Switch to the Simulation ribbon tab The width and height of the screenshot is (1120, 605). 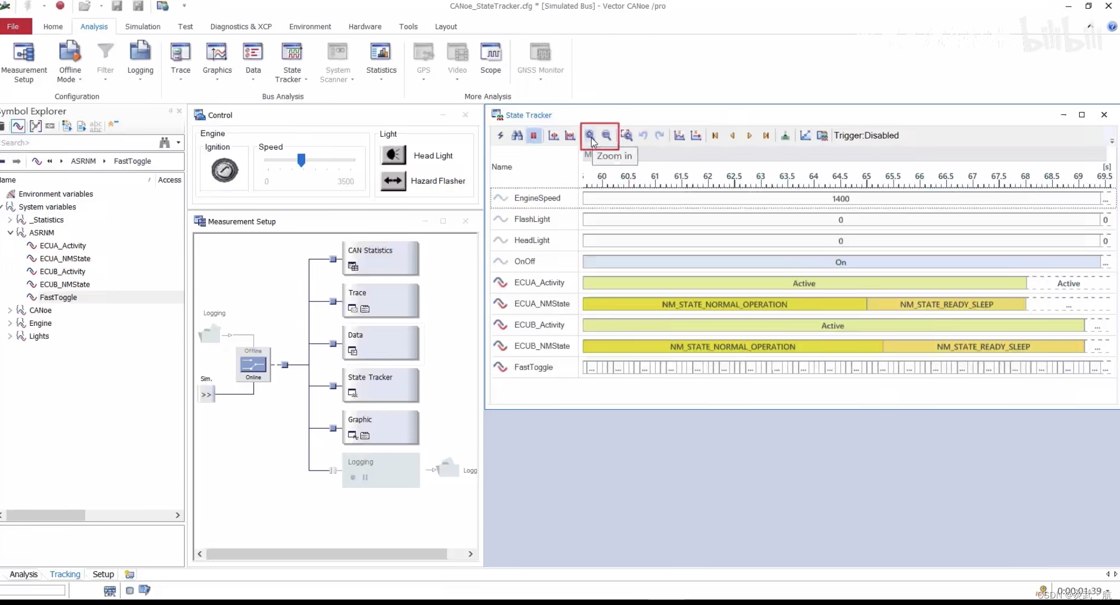click(x=142, y=27)
